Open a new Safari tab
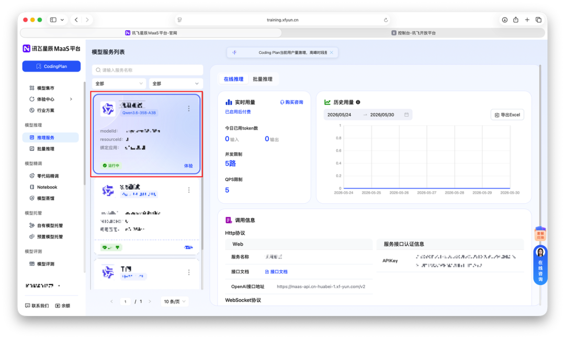The height and width of the screenshot is (339, 565). click(527, 20)
